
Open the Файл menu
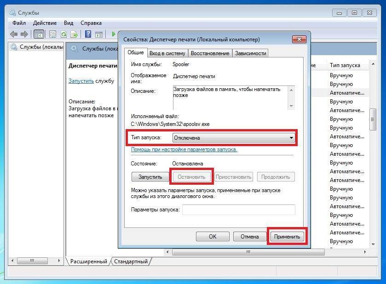(19, 23)
